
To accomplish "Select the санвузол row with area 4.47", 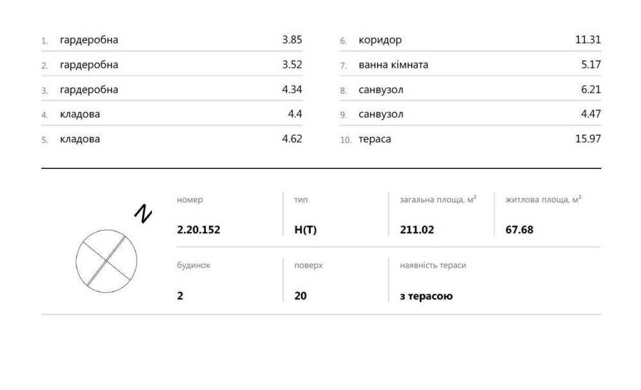I will tap(381, 115).
